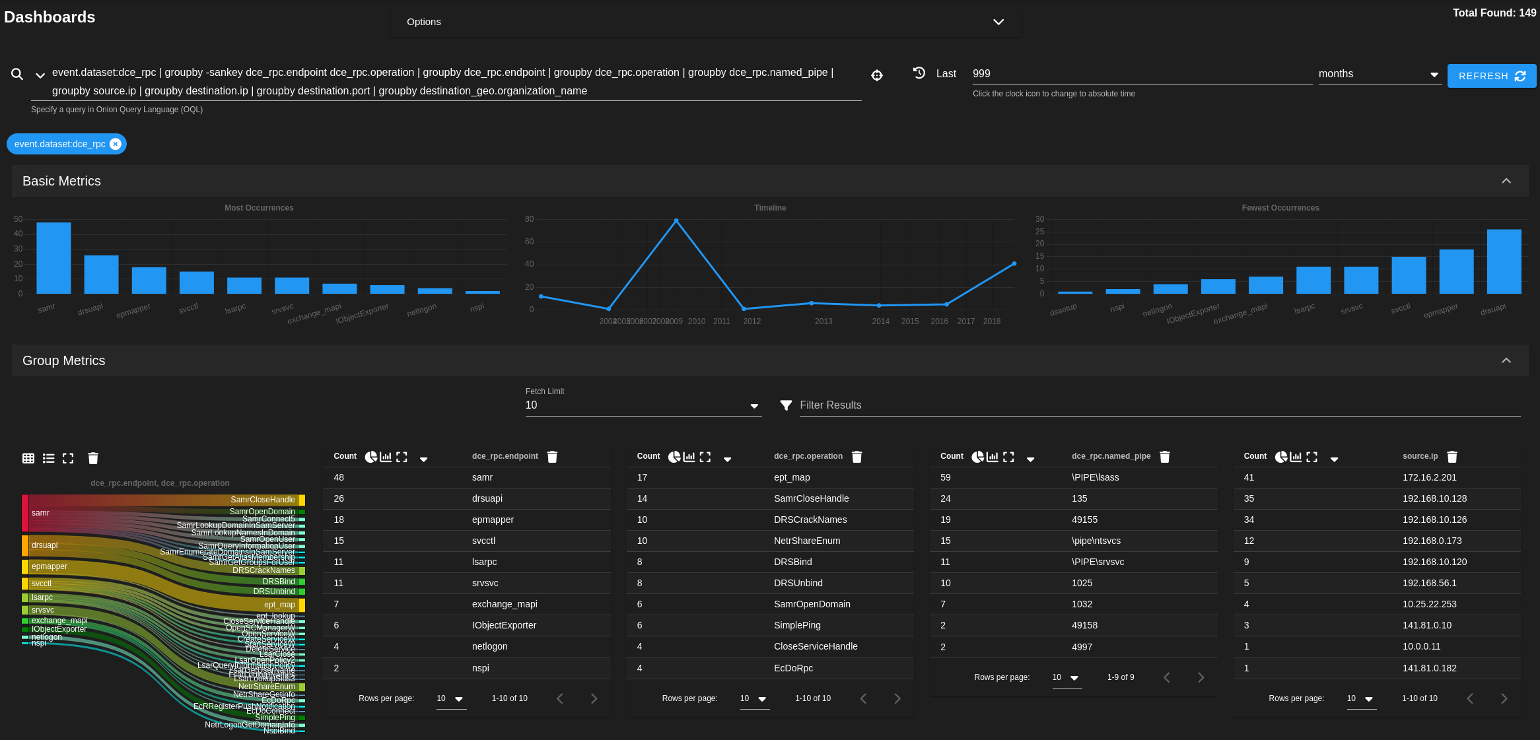Expand the Sankey diagram to fullscreen
Viewport: 1540px width, 740px height.
[x=68, y=457]
